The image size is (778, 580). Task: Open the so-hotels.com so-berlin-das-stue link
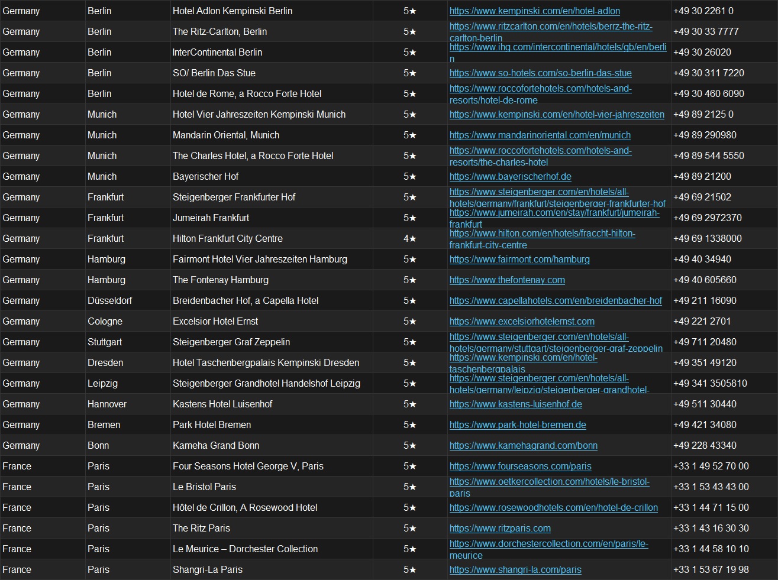[541, 73]
